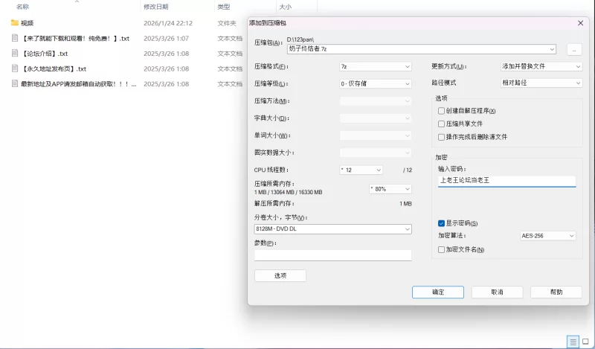Click the 帮助 button
The height and width of the screenshot is (349, 595).
(556, 292)
